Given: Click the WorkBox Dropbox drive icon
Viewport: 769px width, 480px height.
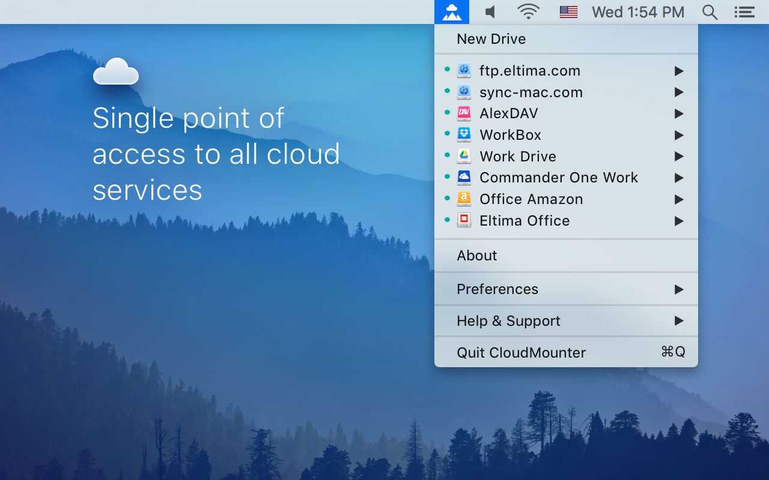Looking at the screenshot, I should pyautogui.click(x=464, y=135).
